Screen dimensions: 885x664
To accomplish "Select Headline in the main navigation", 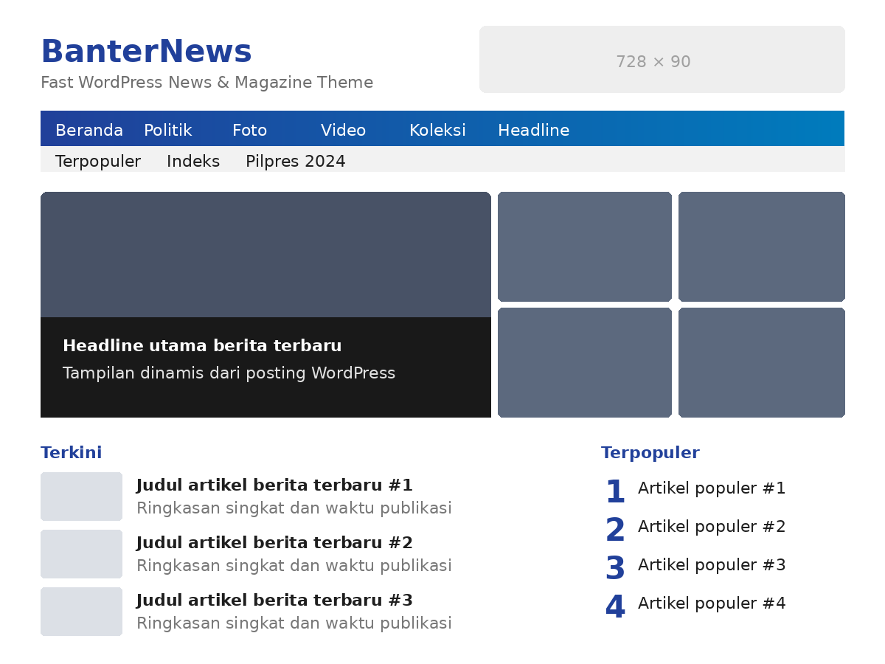I will click(533, 131).
